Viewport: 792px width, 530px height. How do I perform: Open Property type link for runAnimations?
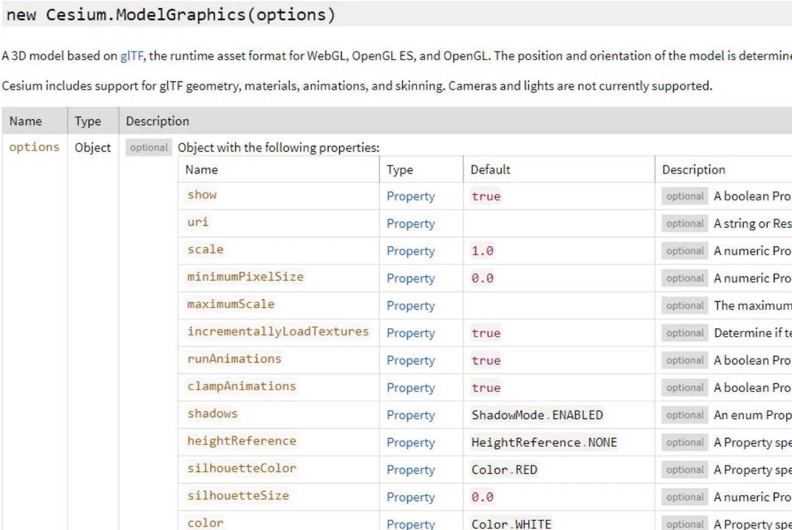tap(410, 360)
